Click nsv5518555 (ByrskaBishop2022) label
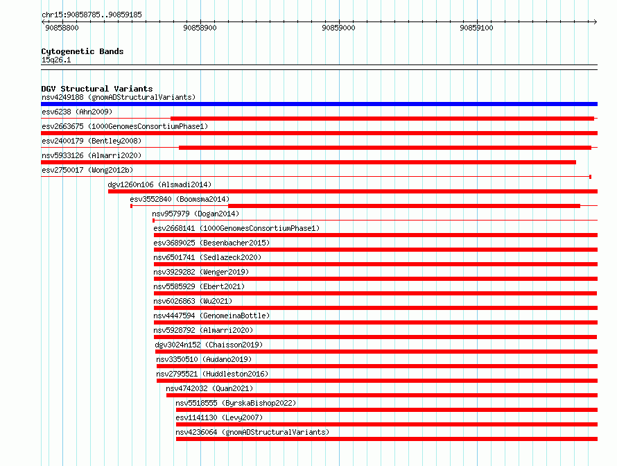This screenshot has width=617, height=466. [236, 403]
